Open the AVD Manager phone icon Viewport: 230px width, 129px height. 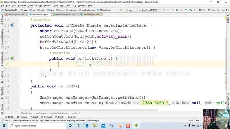[213, 10]
